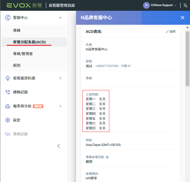Image resolution: width=190 pixels, height=182 pixels.
Task: Click the 報表與分析 bar chart icon
Action: (8, 106)
